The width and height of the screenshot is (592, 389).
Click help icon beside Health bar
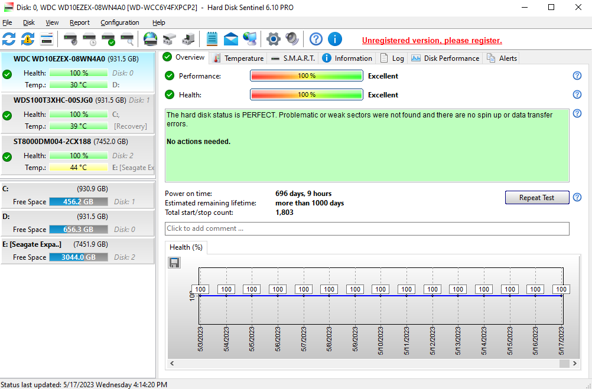tap(577, 94)
